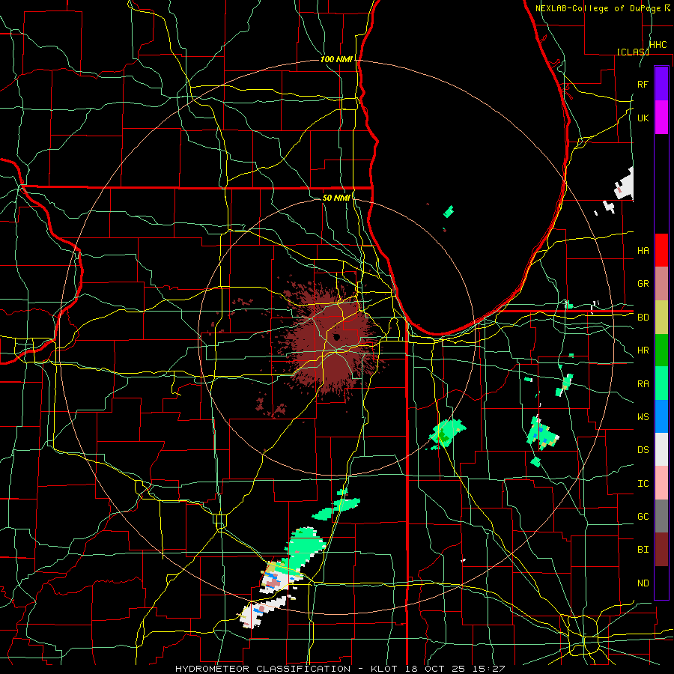The image size is (674, 674).
Task: Click the blue WS legend swatch
Action: (661, 416)
